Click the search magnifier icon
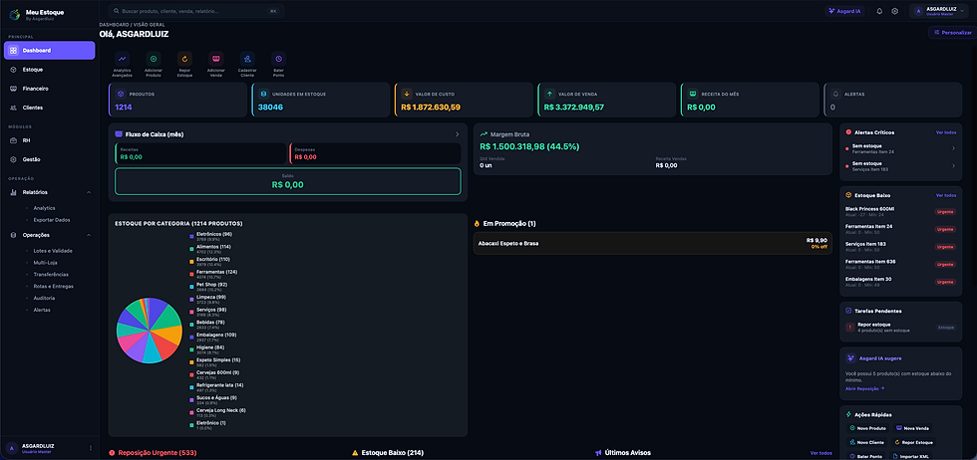Image resolution: width=977 pixels, height=460 pixels. click(x=116, y=11)
